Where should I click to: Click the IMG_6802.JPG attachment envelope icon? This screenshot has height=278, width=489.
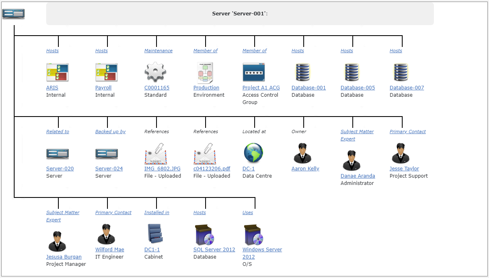(x=156, y=153)
